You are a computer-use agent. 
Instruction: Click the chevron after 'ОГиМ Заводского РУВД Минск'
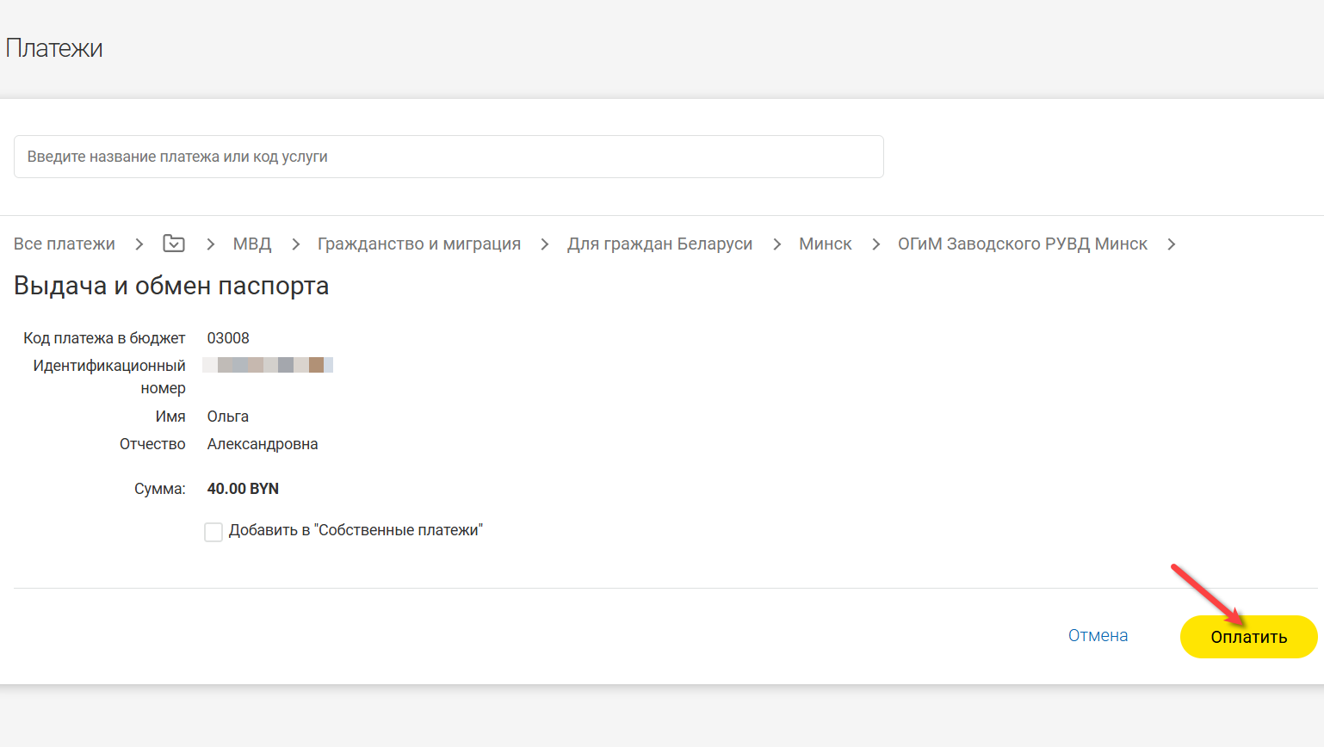tap(1171, 244)
